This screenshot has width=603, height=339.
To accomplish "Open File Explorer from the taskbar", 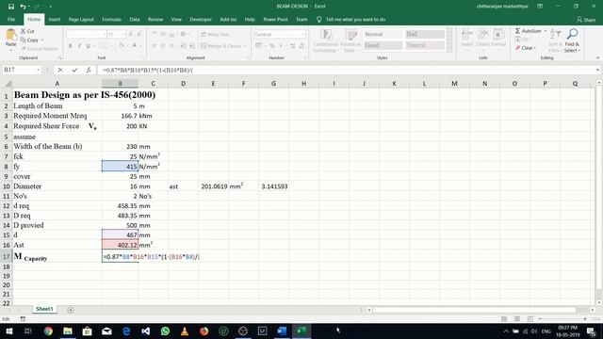I will pos(68,331).
